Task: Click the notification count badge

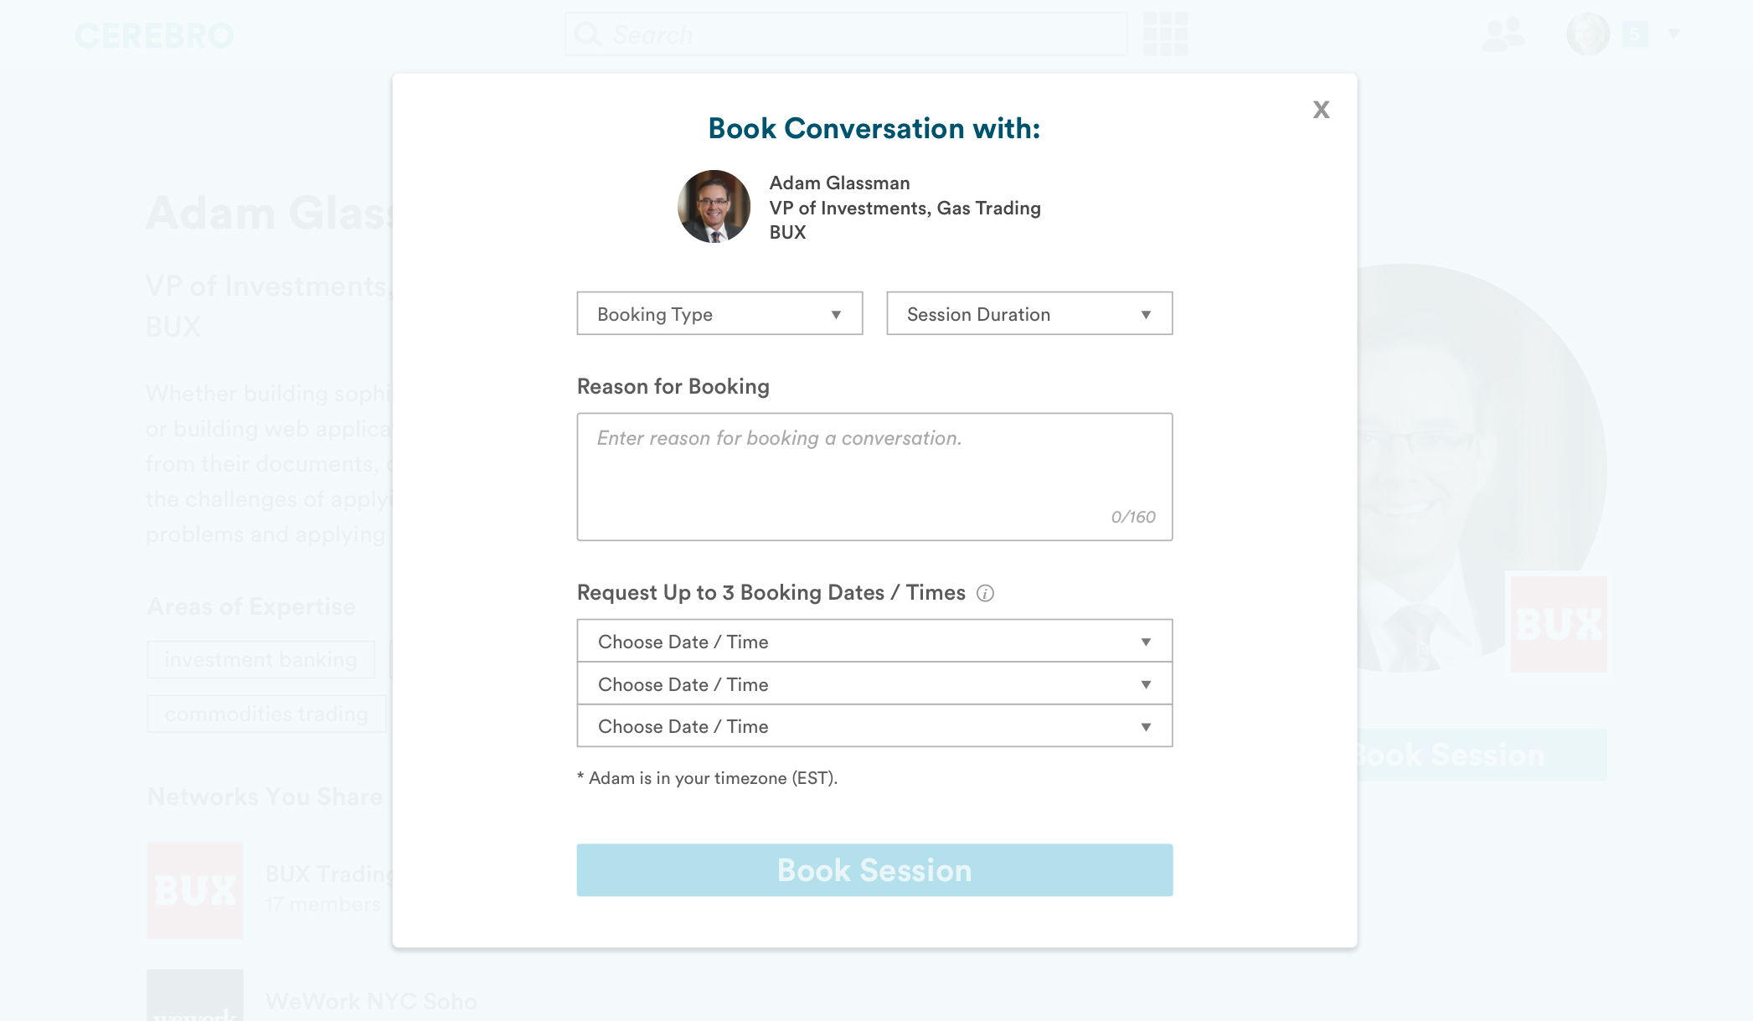Action: tap(1633, 34)
